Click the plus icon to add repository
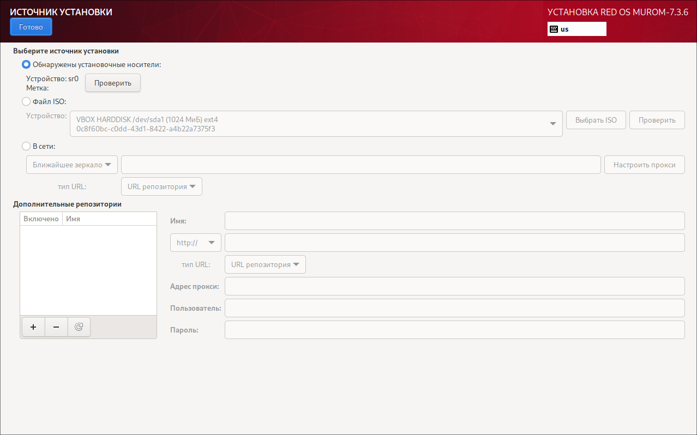697x435 pixels. click(x=33, y=327)
